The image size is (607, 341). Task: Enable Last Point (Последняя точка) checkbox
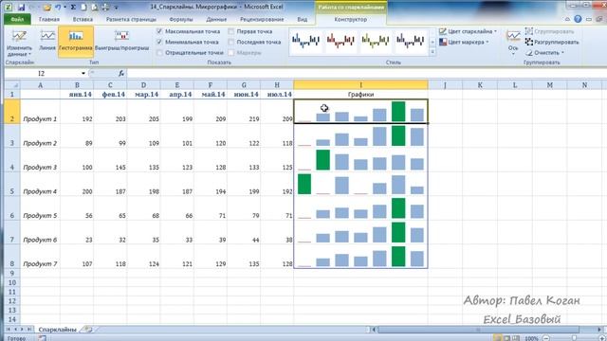click(231, 42)
